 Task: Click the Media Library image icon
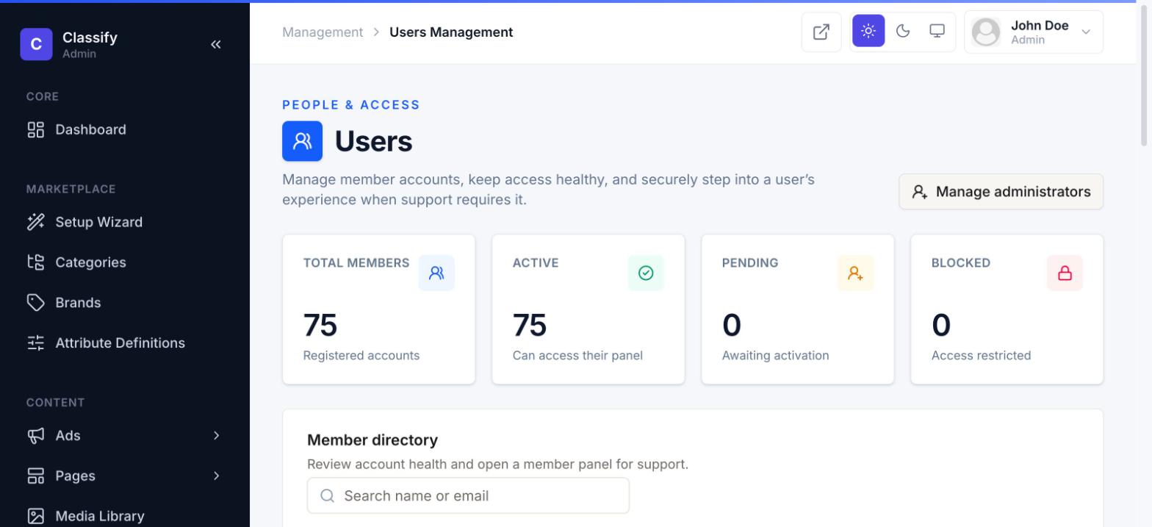[36, 516]
